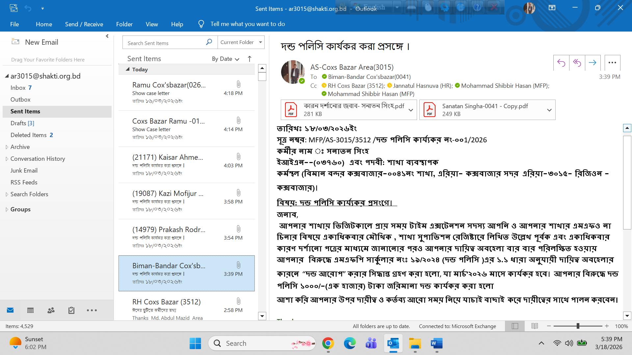632x355 pixels.
Task: Toggle sort order arrow next to By Date
Action: [250, 59]
